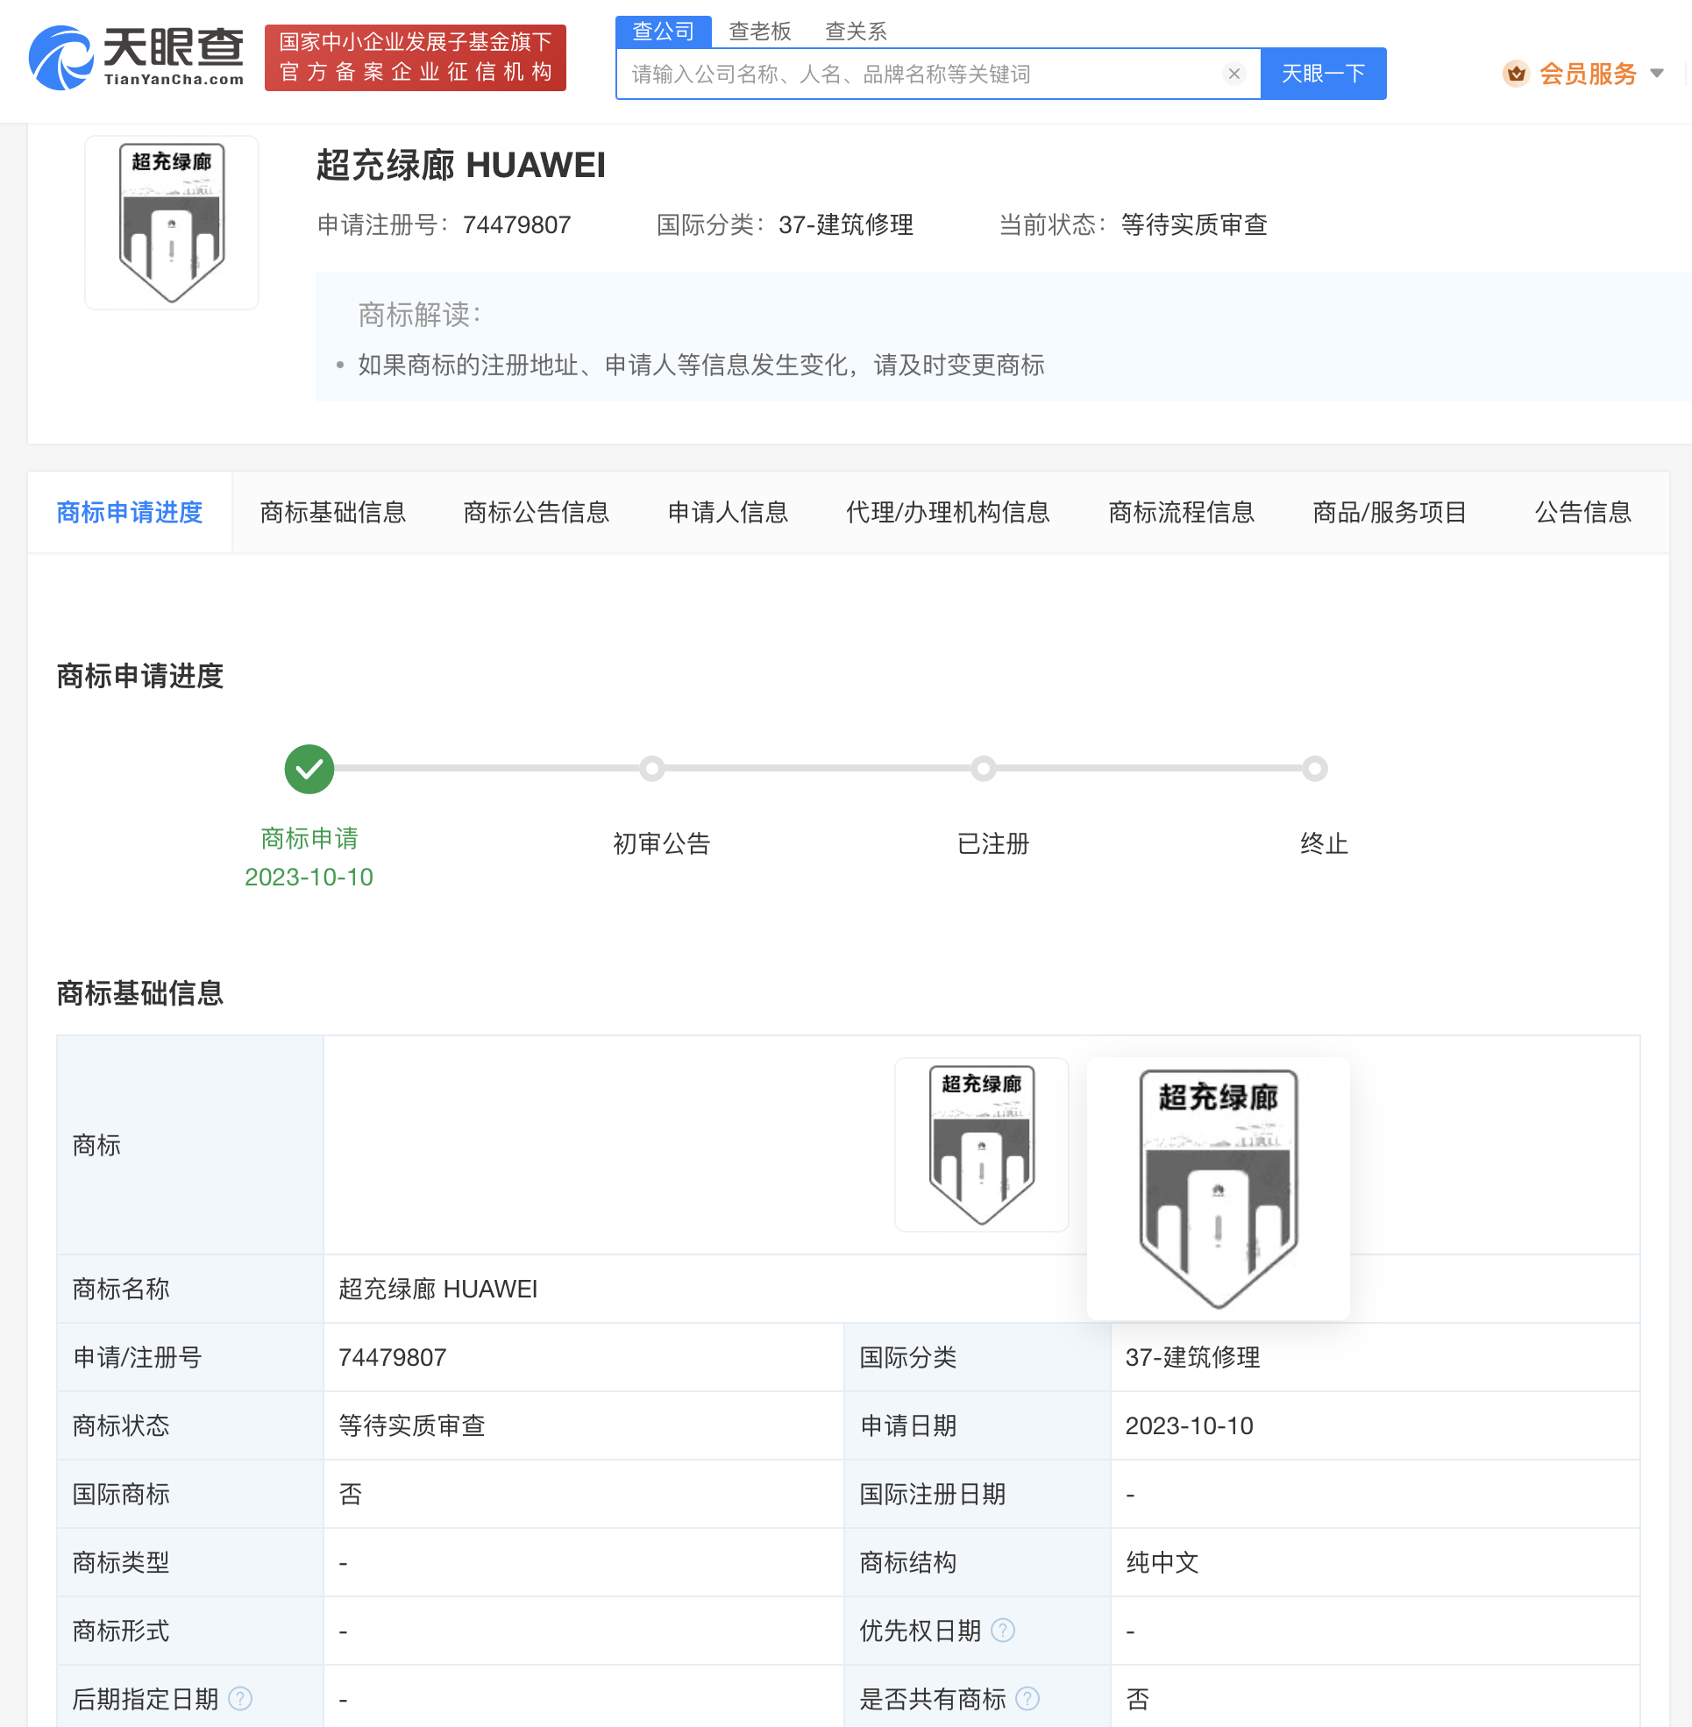Open the 会员服务 link

[1587, 74]
